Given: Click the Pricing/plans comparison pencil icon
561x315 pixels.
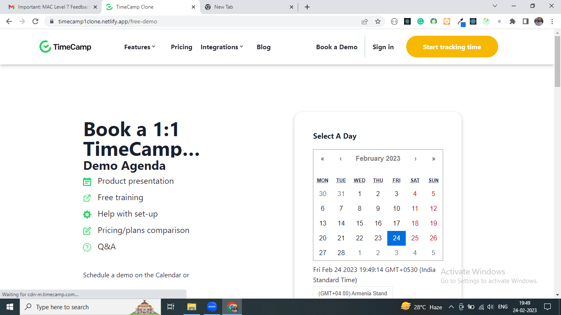Looking at the screenshot, I should [87, 230].
